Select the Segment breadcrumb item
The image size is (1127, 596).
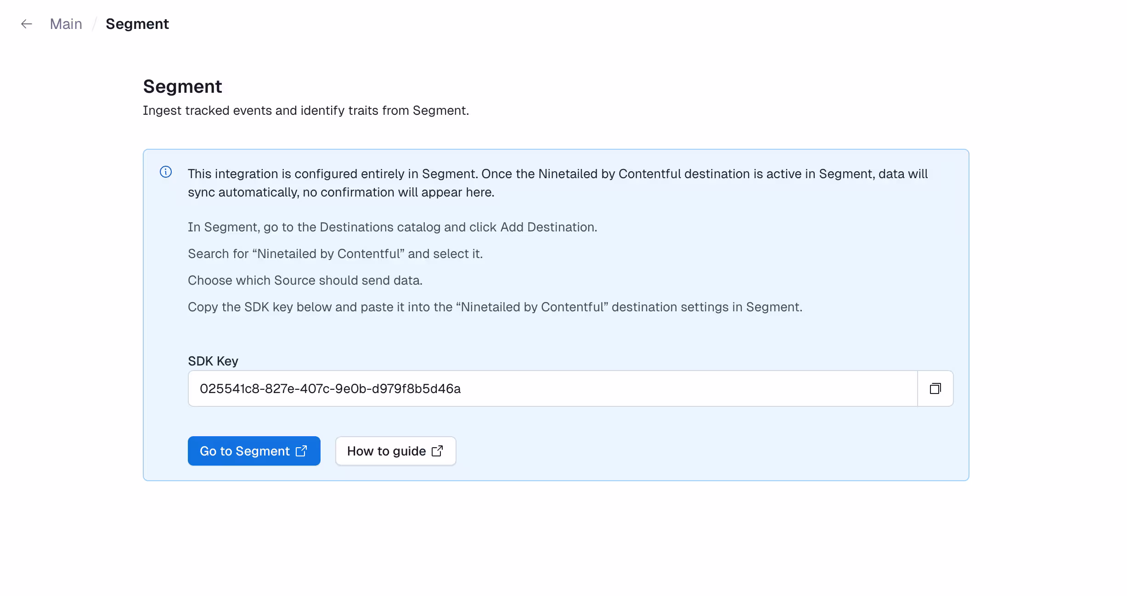tap(137, 24)
